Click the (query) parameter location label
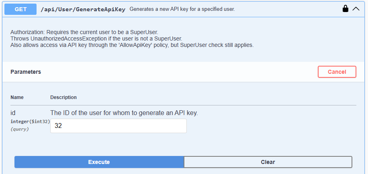 coord(20,129)
